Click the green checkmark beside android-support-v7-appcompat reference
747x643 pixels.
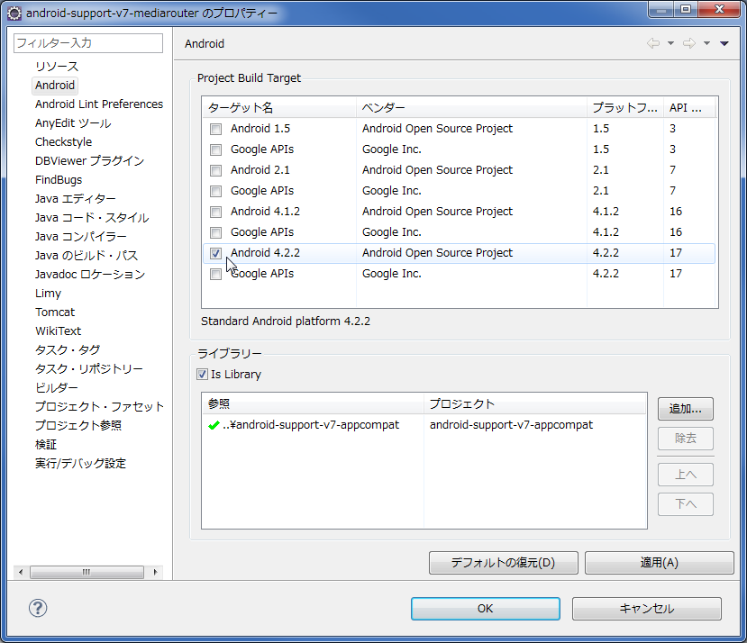[214, 425]
